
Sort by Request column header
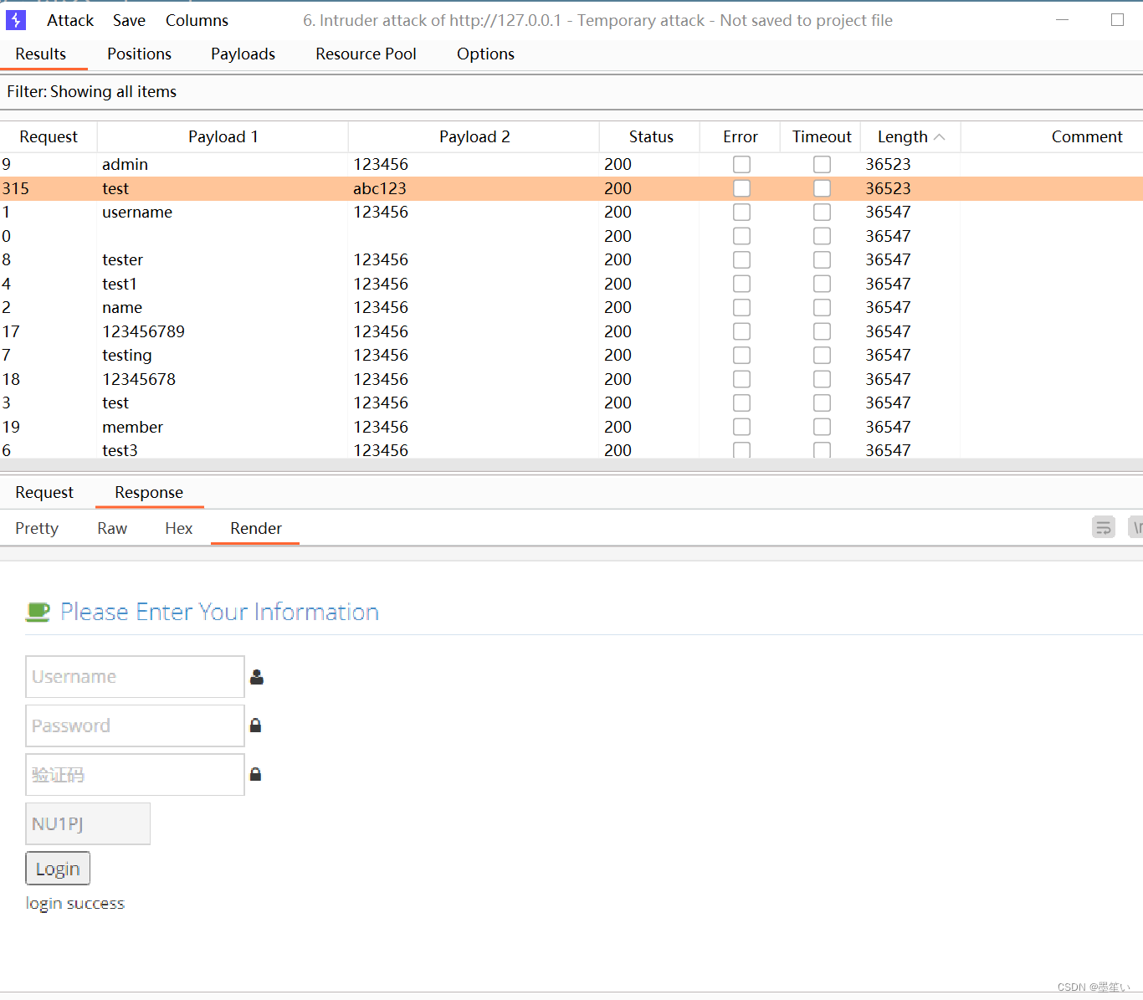pyautogui.click(x=49, y=137)
